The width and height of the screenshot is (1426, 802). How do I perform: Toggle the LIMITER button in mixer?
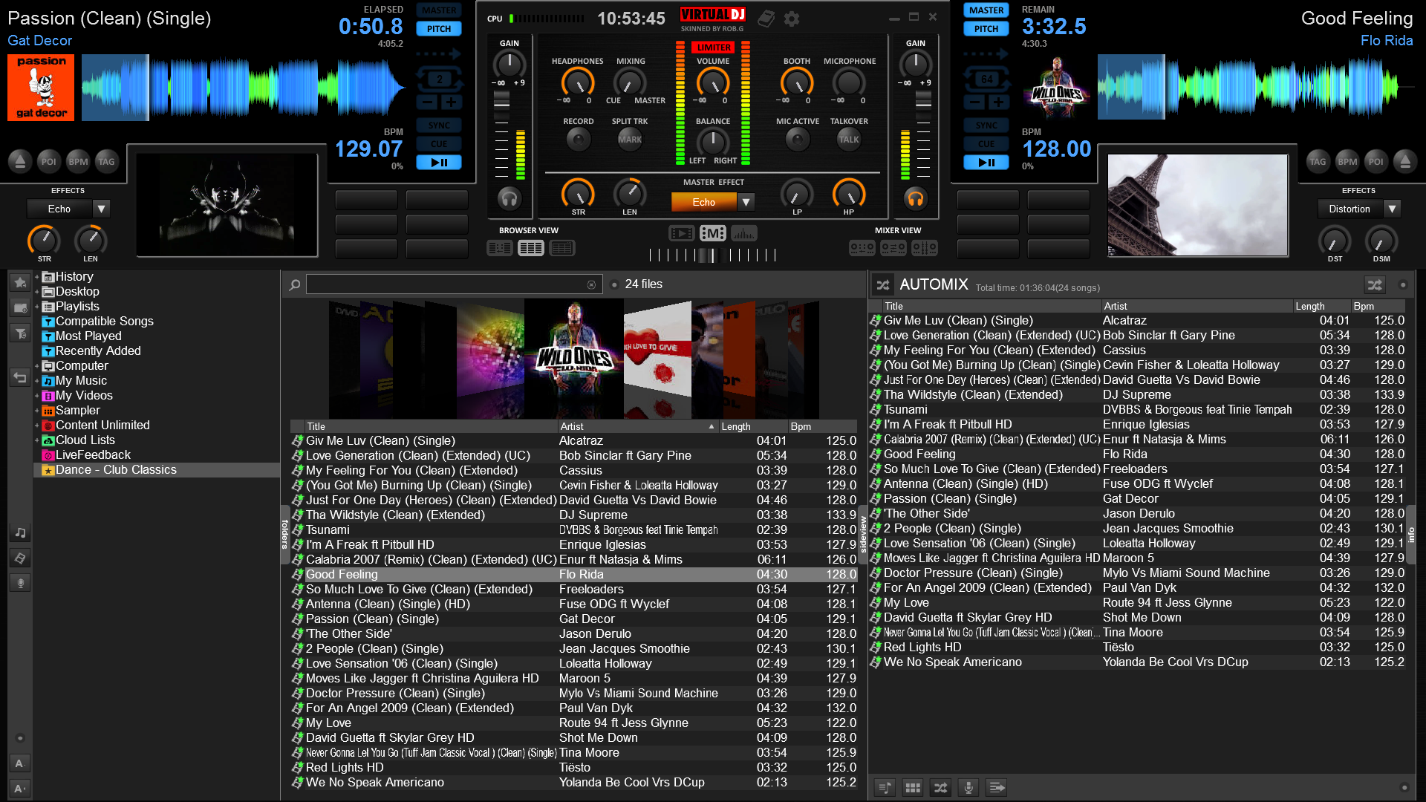(x=711, y=45)
